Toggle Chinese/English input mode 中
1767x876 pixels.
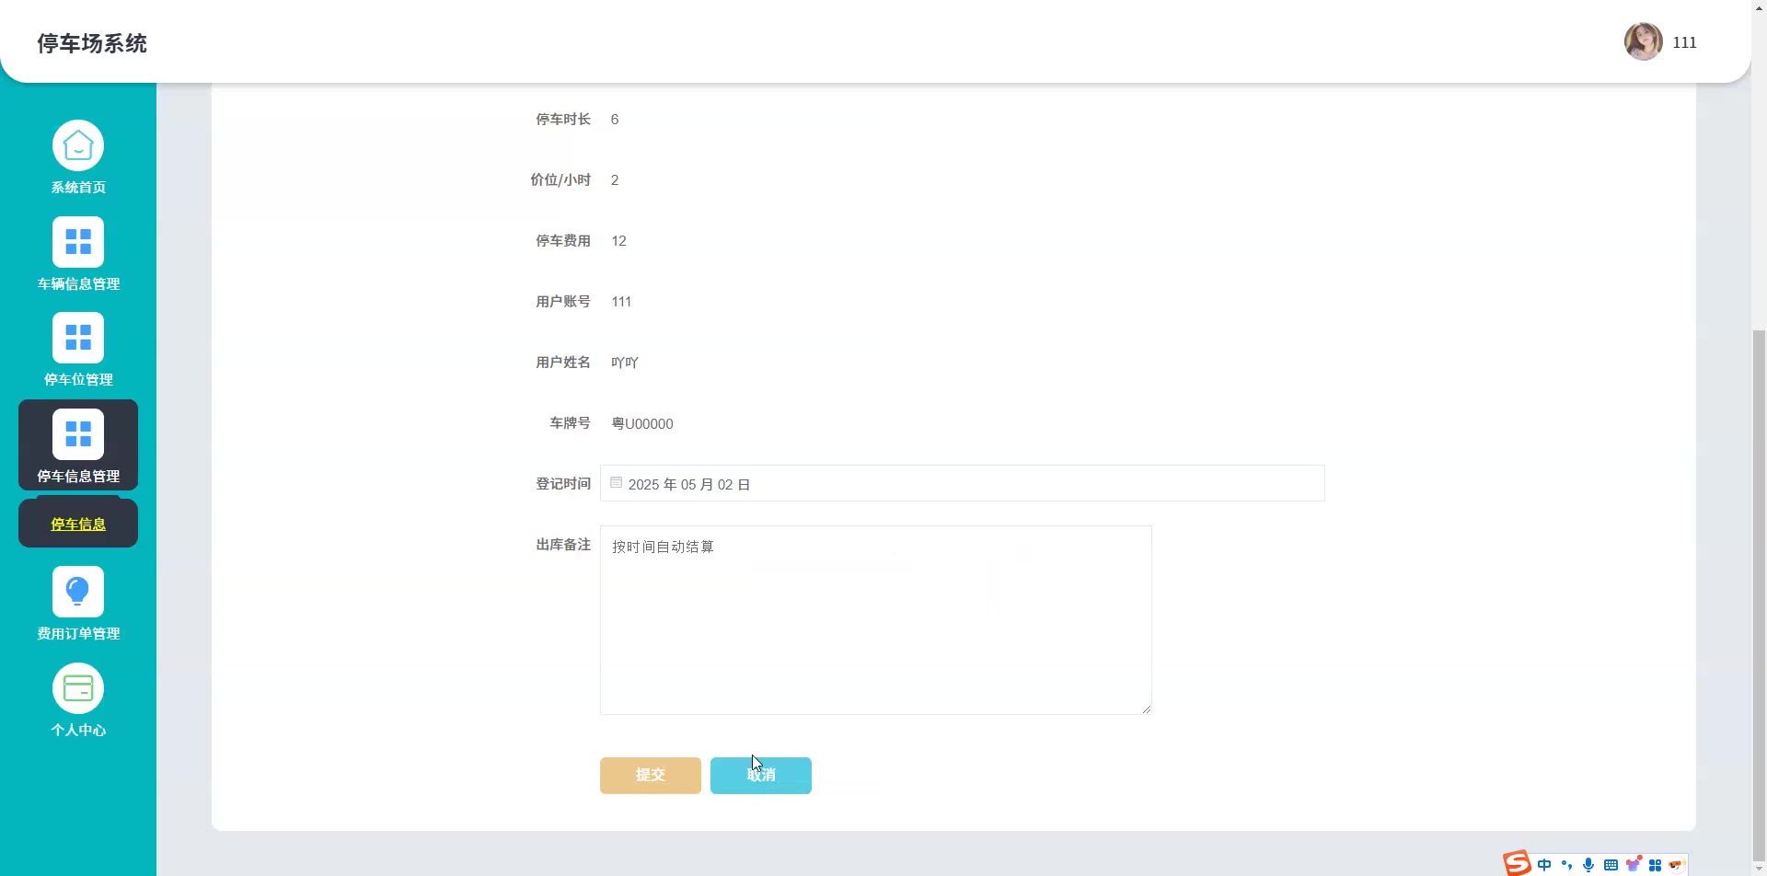click(x=1544, y=865)
